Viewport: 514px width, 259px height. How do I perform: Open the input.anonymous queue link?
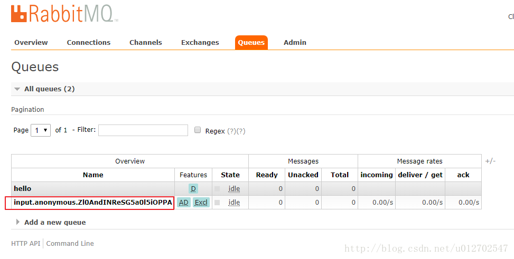coord(93,203)
